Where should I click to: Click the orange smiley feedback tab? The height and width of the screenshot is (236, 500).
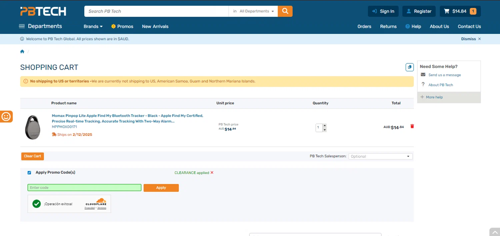click(6, 116)
